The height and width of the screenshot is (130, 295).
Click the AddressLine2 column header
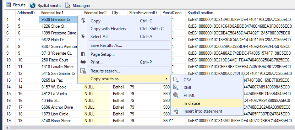(96, 13)
